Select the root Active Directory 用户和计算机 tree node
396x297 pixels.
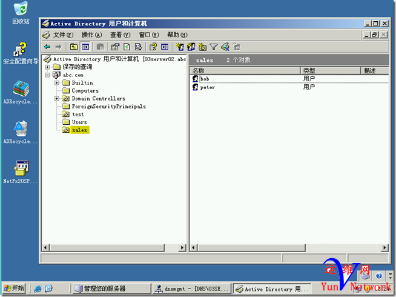click(x=114, y=59)
